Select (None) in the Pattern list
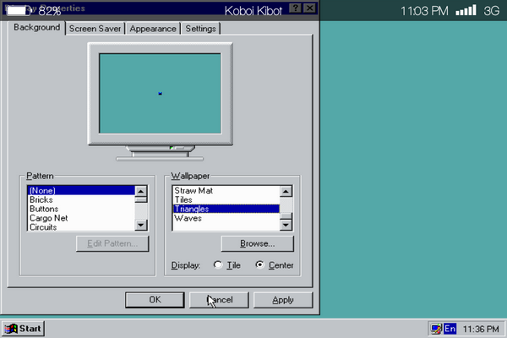The height and width of the screenshot is (338, 507). 81,190
